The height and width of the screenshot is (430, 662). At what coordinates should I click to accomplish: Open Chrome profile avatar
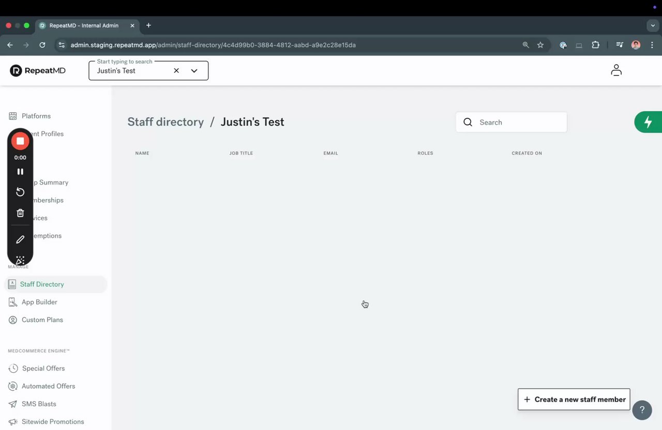pos(636,45)
